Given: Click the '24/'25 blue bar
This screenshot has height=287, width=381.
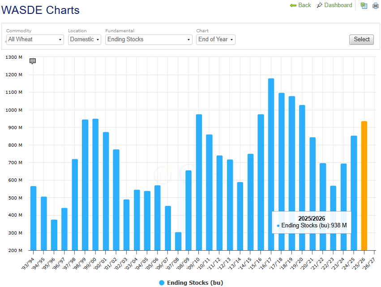Looking at the screenshot, I should [x=354, y=193].
